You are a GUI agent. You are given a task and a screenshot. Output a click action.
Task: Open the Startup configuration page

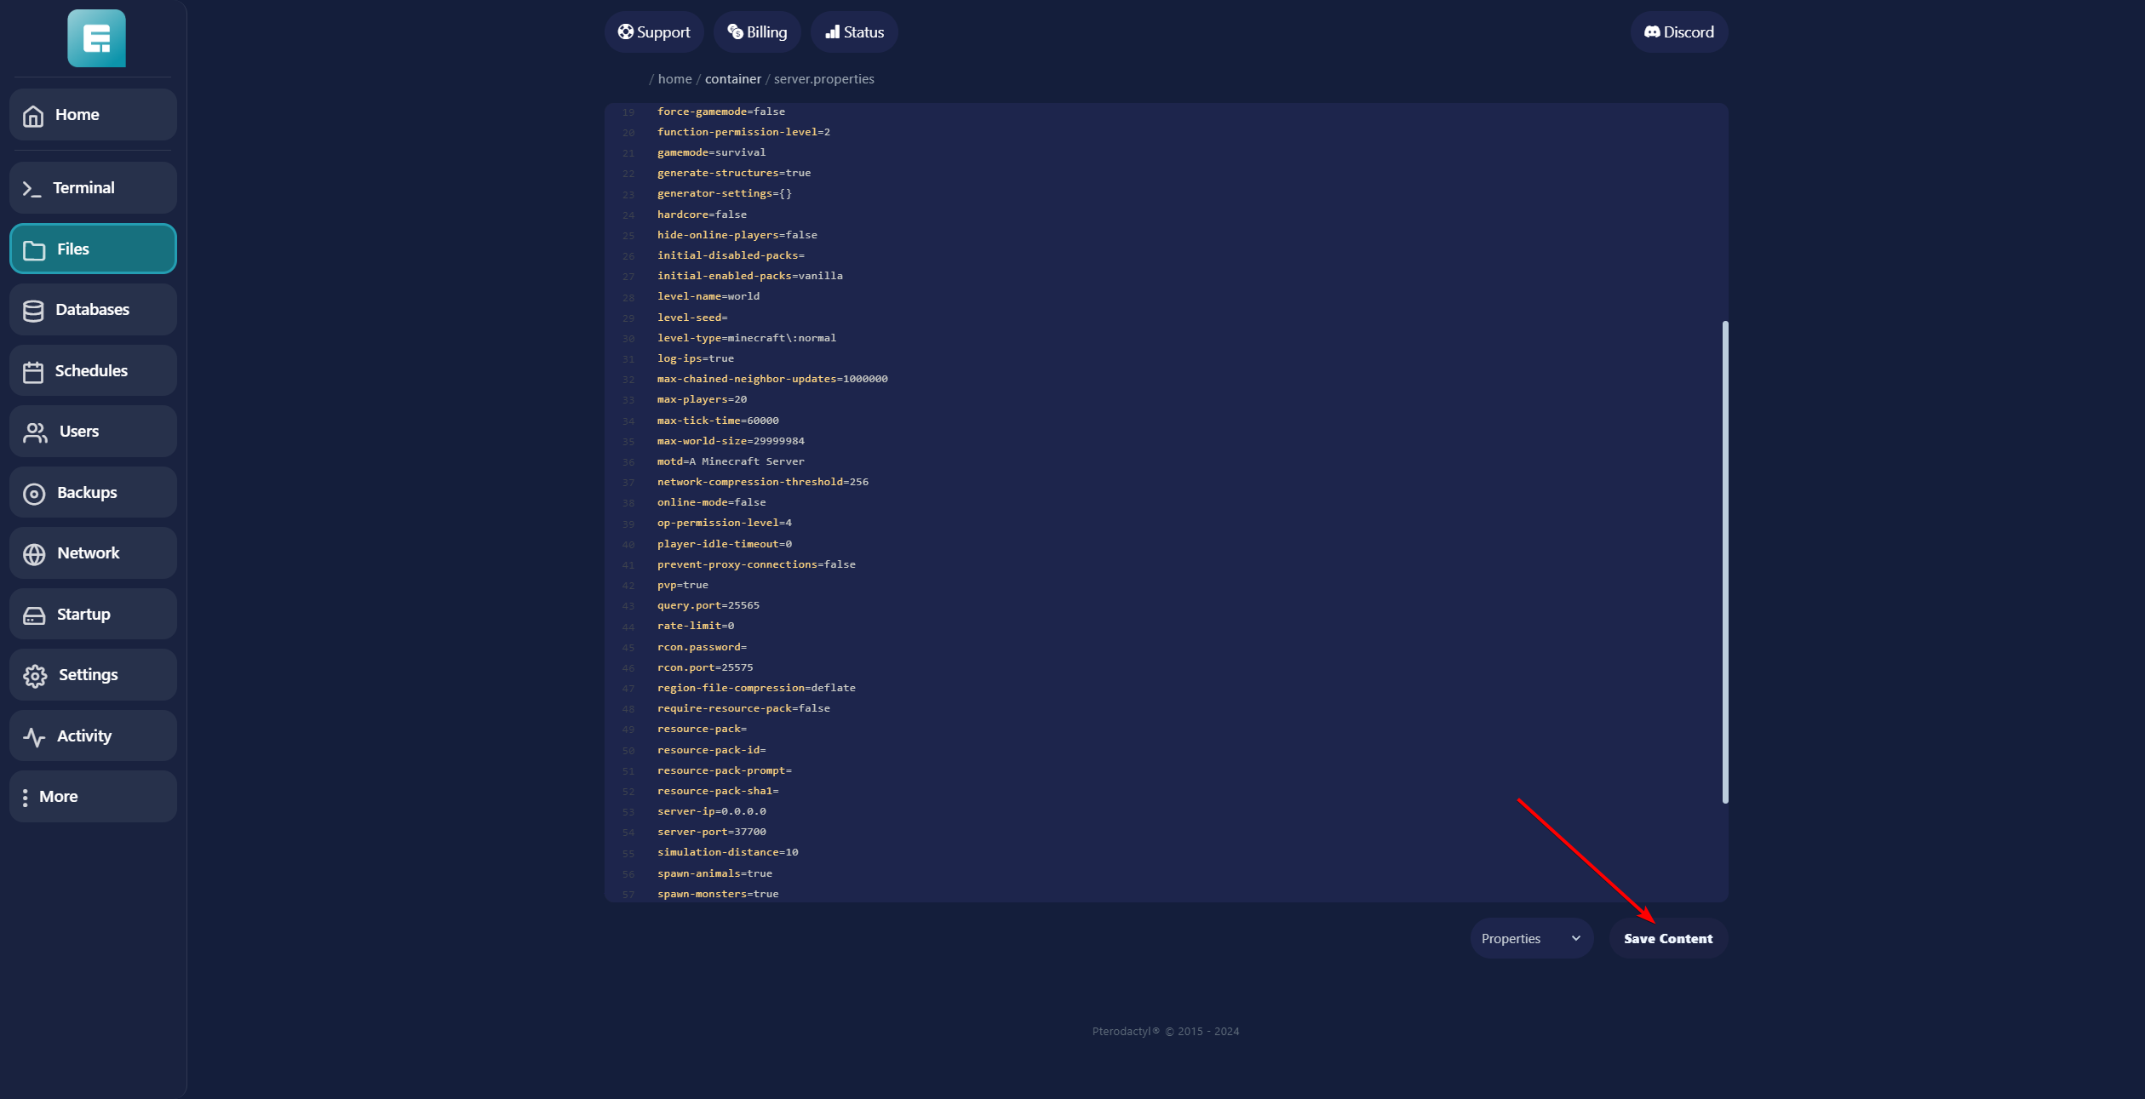93,615
